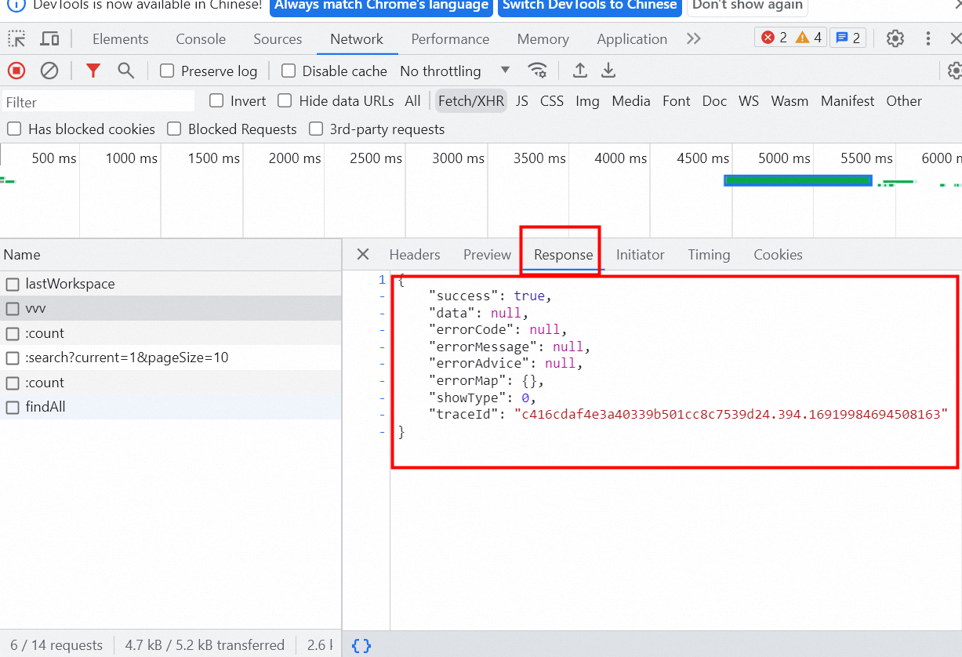
Task: Click Always match Chrome's language button
Action: click(x=381, y=5)
